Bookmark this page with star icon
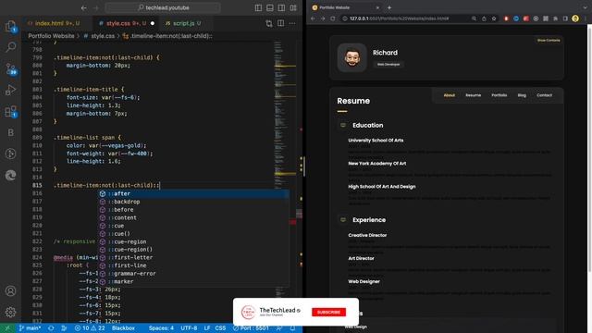The height and width of the screenshot is (333, 592). click(x=494, y=18)
